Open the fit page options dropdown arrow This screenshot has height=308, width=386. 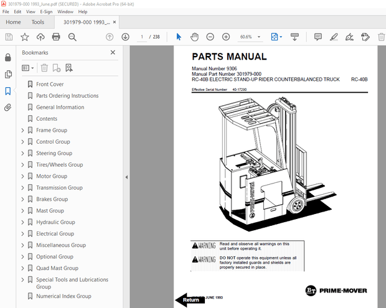point(281,37)
